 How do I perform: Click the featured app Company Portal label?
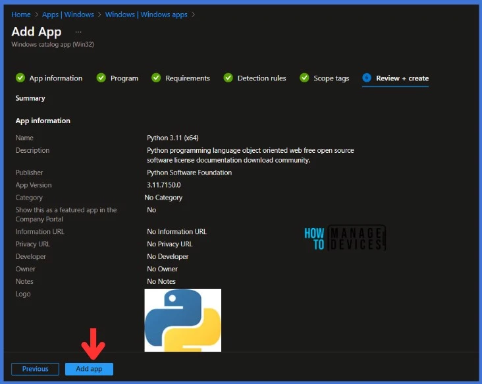coord(66,215)
